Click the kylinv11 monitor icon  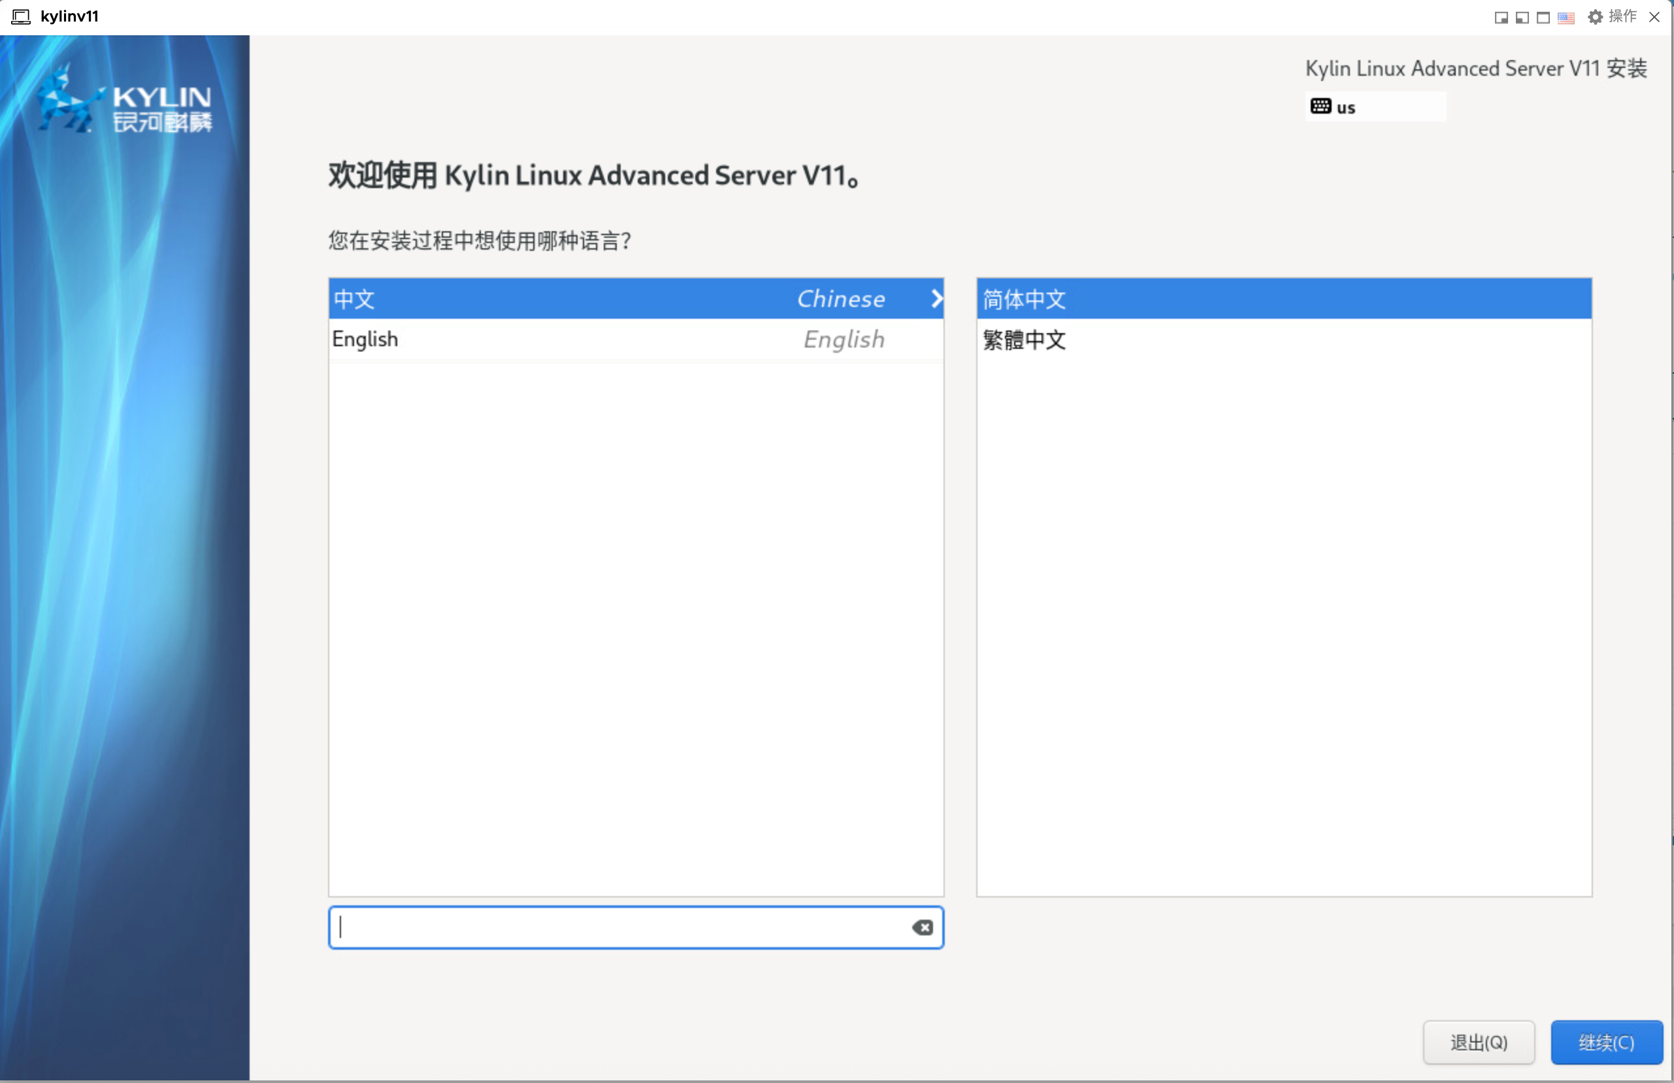point(21,17)
